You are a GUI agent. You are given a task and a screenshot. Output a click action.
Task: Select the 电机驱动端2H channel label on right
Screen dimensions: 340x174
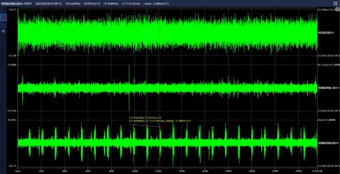click(326, 32)
